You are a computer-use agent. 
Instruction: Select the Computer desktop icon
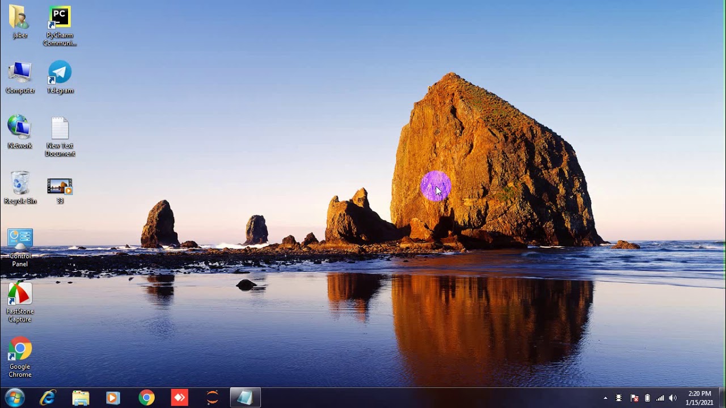pyautogui.click(x=20, y=77)
